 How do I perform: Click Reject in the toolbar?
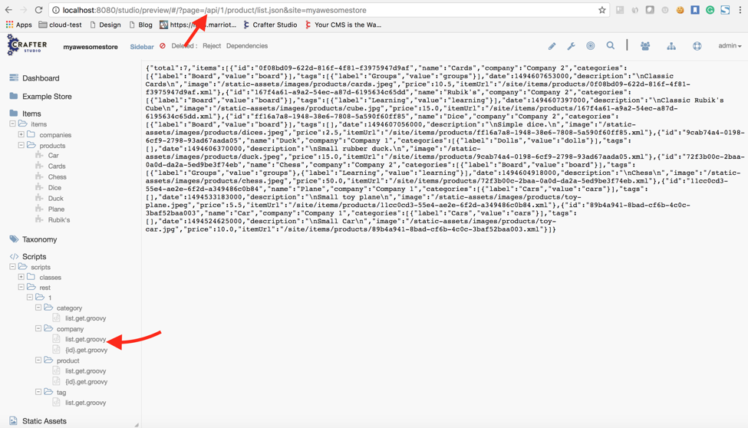pyautogui.click(x=211, y=46)
